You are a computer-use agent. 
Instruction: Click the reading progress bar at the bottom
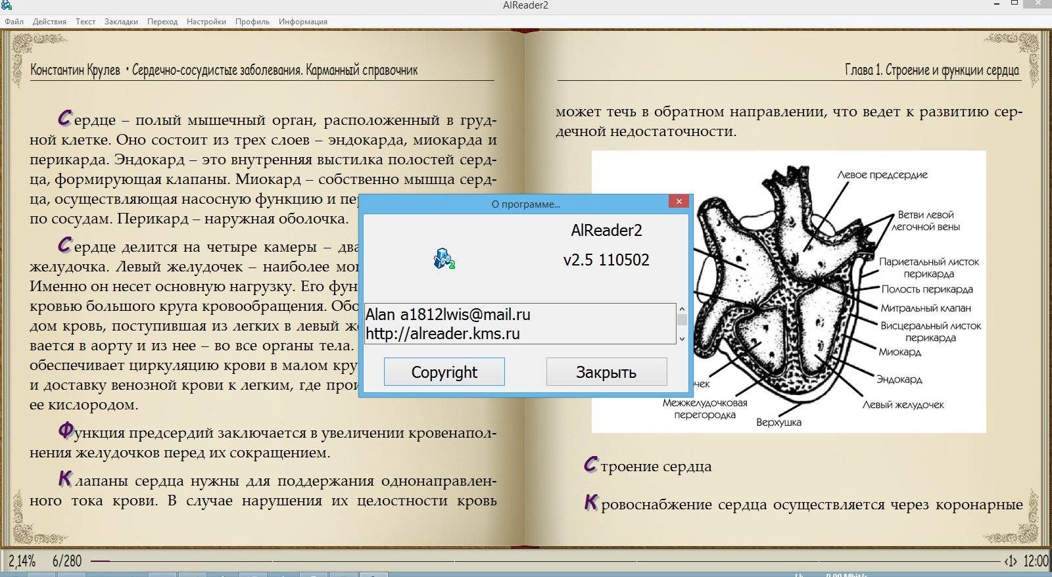point(544,561)
